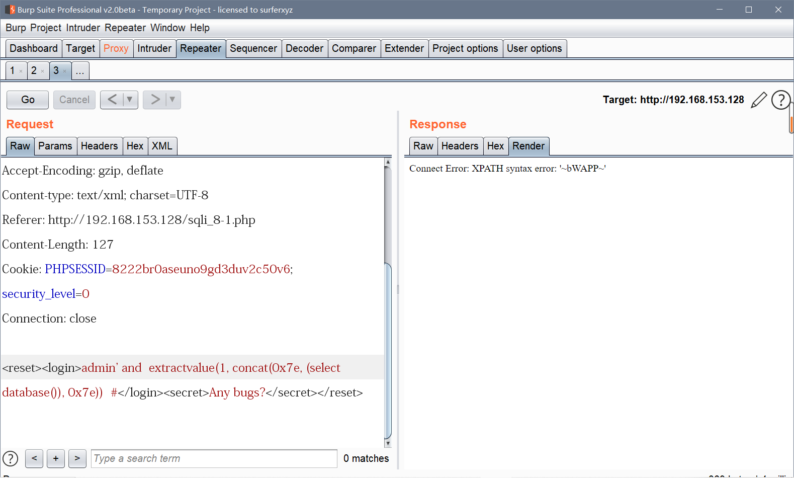This screenshot has height=478, width=794.
Task: Add new Repeater tab with ellipsis
Action: (80, 70)
